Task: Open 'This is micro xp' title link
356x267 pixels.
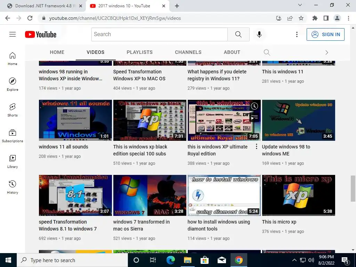Action: pyautogui.click(x=279, y=222)
